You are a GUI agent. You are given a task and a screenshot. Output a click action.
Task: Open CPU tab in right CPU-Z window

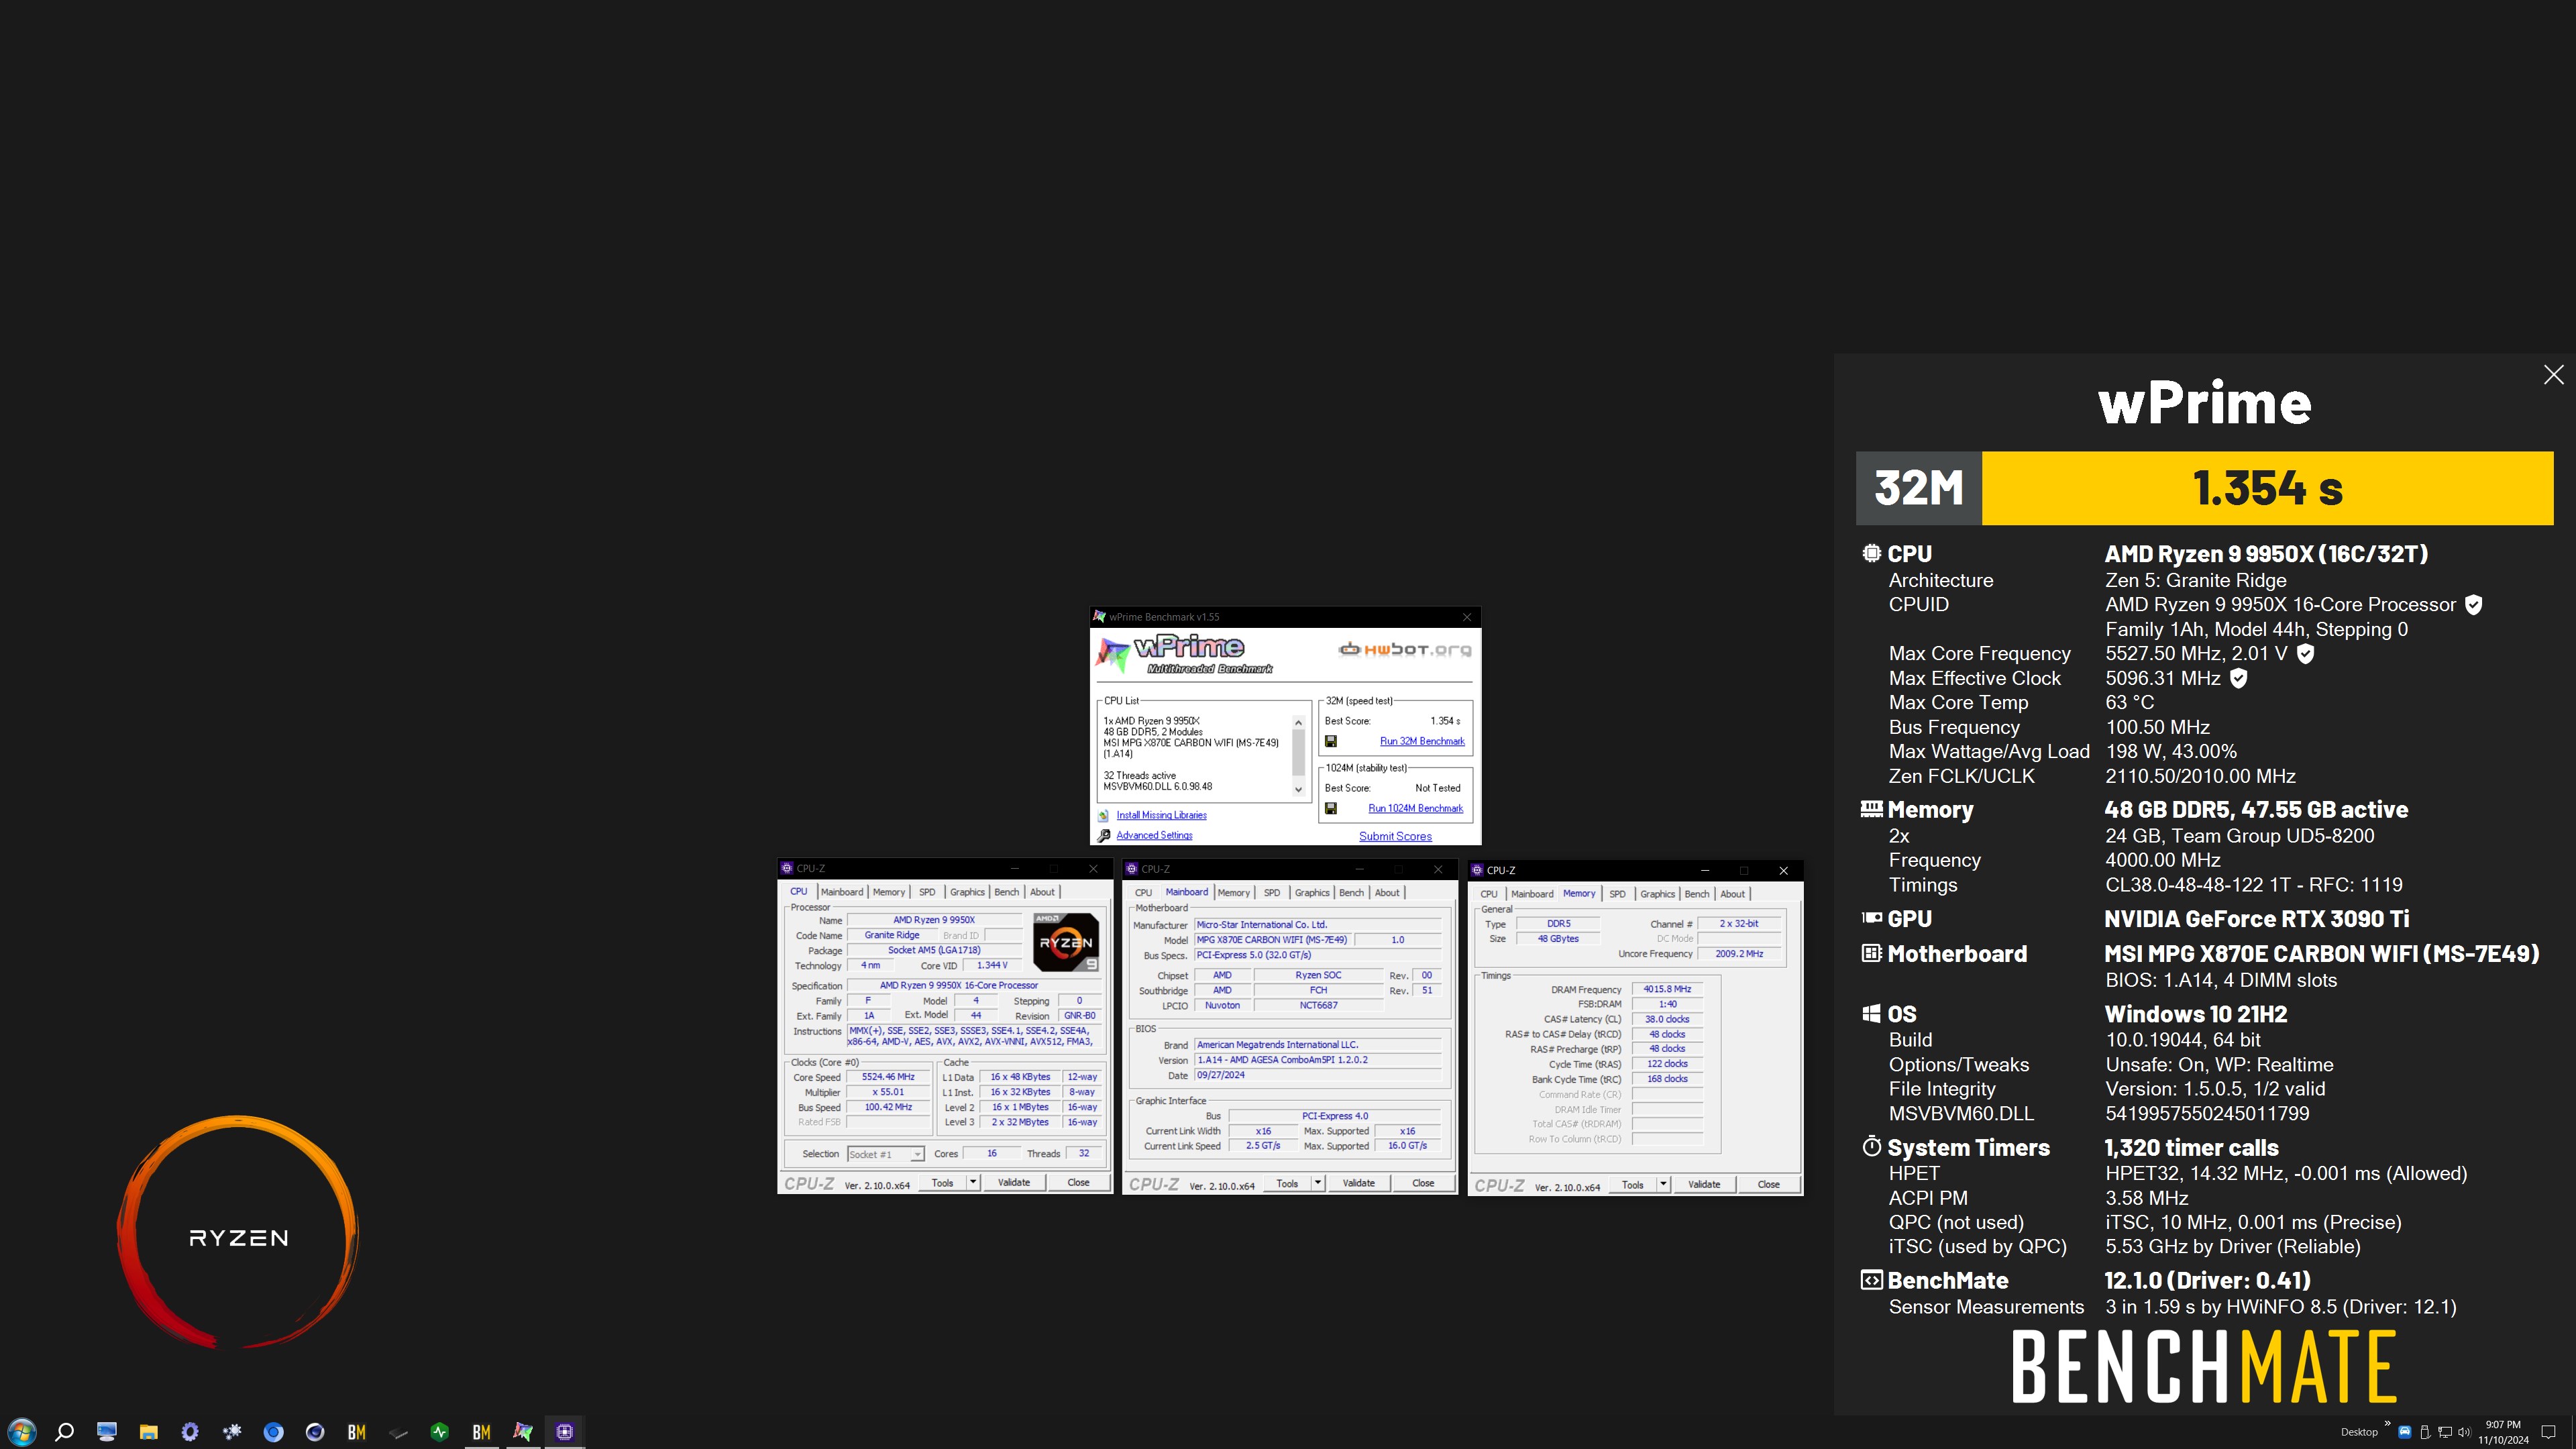1489,894
